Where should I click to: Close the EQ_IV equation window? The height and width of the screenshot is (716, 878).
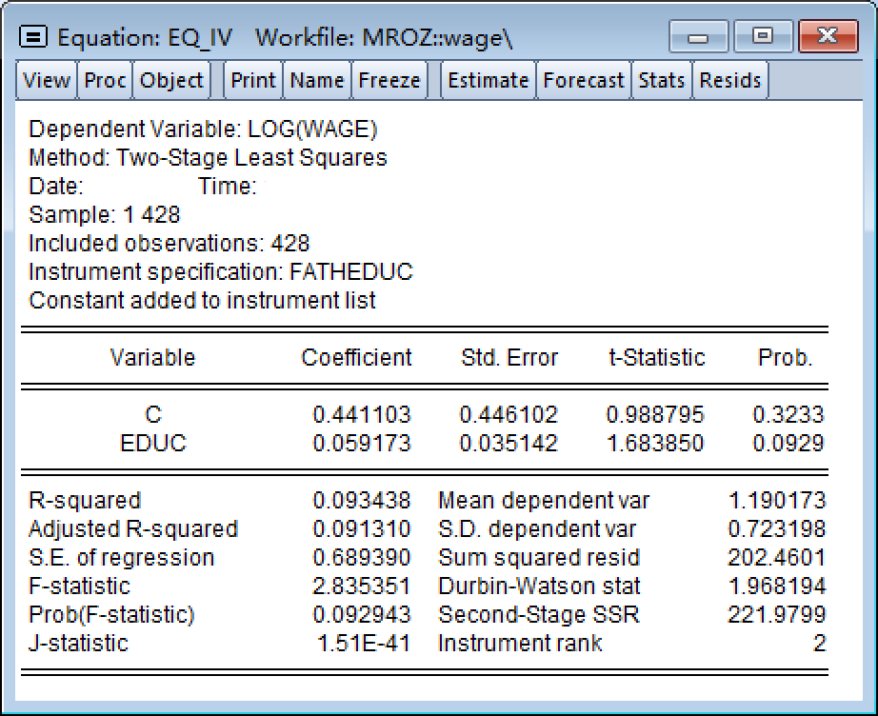(x=825, y=37)
